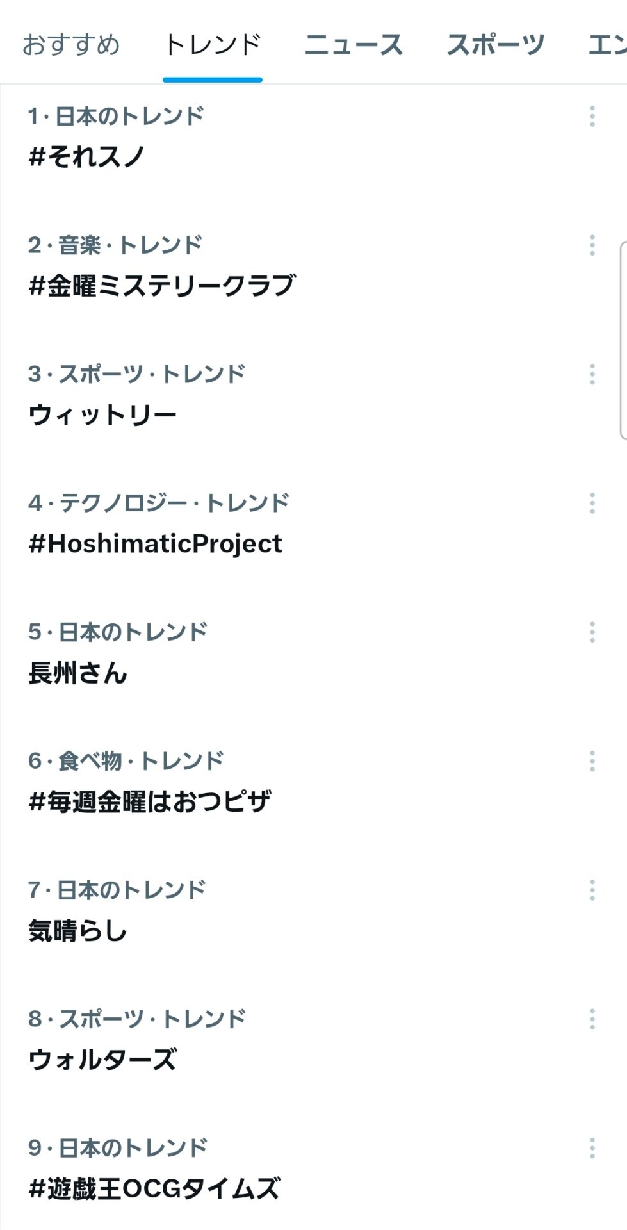View posts for 長州さん trend
Screen dimensions: 627x1230
click(x=77, y=673)
